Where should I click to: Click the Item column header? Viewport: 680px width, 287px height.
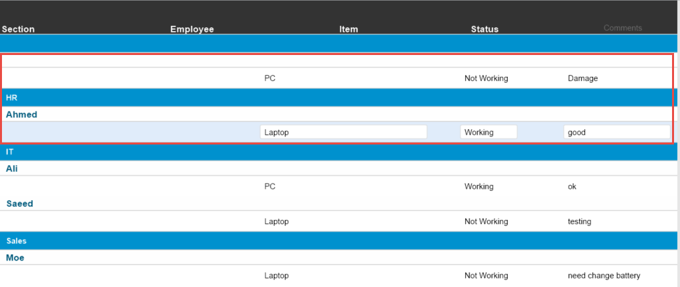tap(349, 29)
